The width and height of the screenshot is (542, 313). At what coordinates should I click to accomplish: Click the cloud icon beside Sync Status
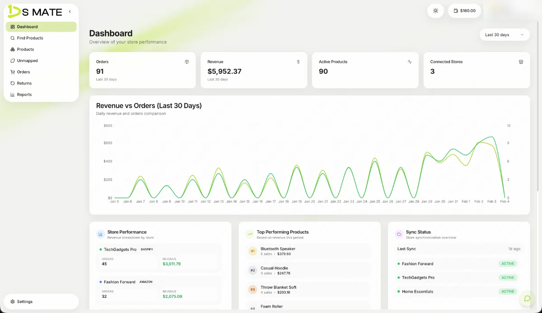(x=399, y=234)
